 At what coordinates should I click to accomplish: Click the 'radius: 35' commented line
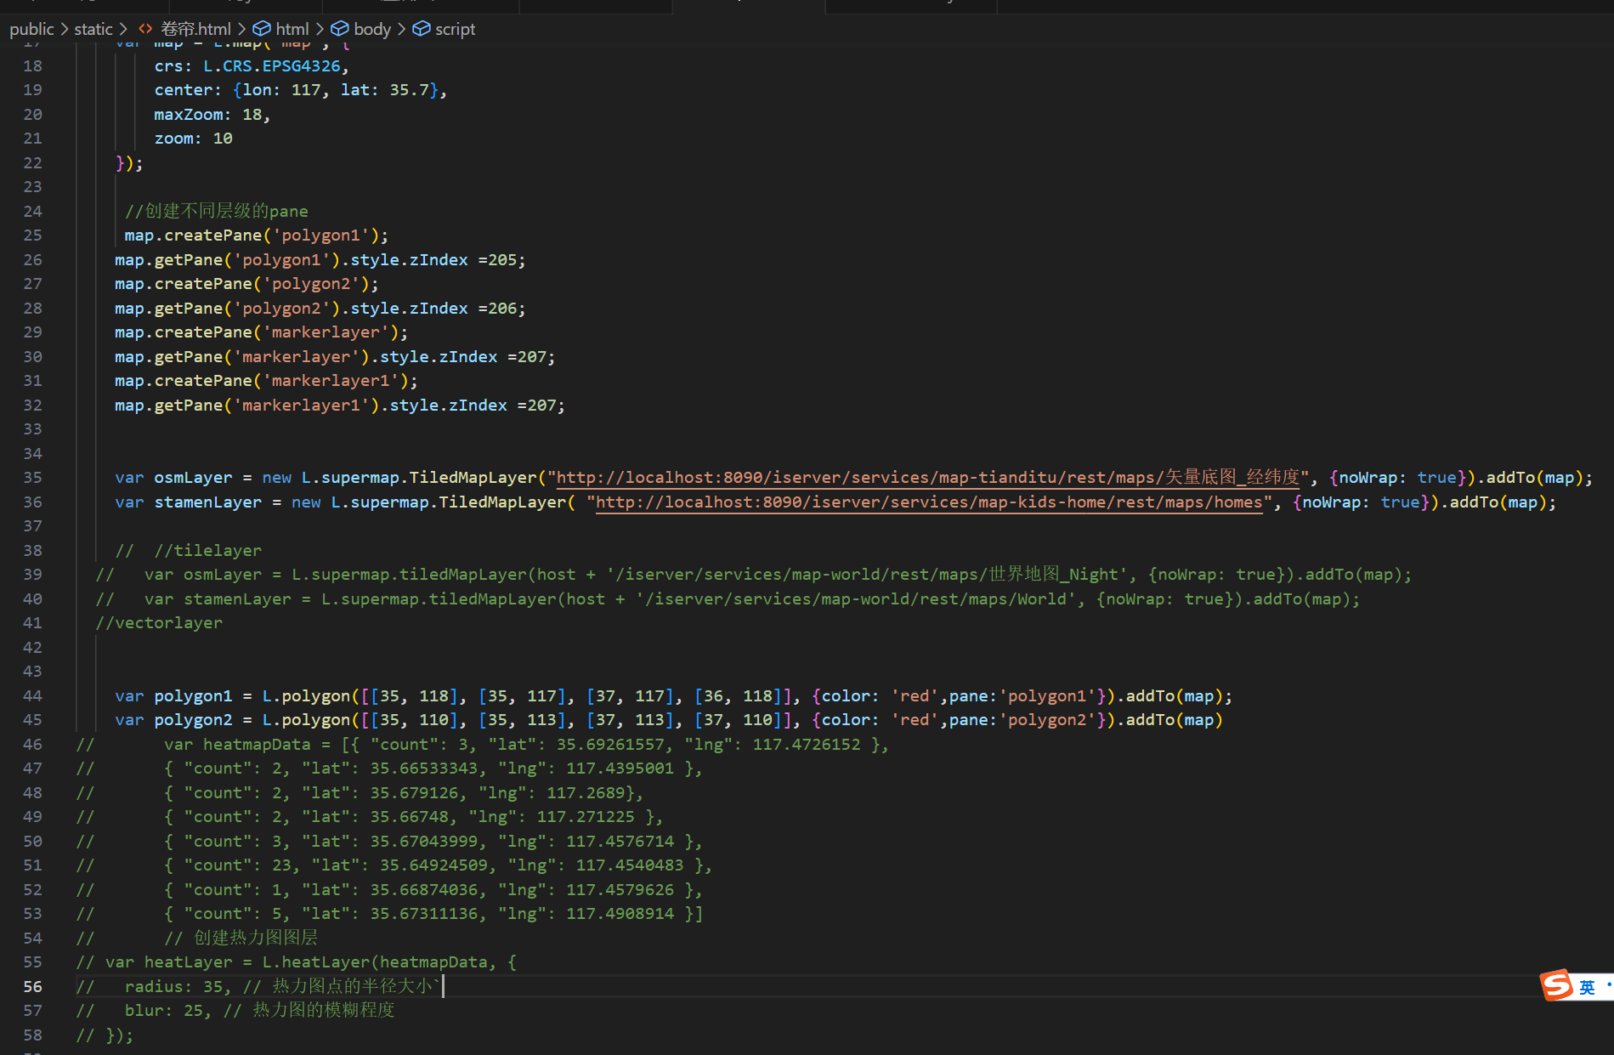pos(258,986)
